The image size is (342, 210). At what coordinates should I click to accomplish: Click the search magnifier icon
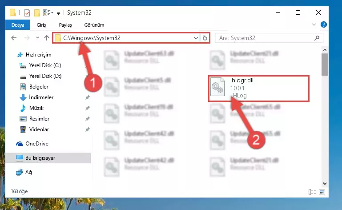point(317,38)
